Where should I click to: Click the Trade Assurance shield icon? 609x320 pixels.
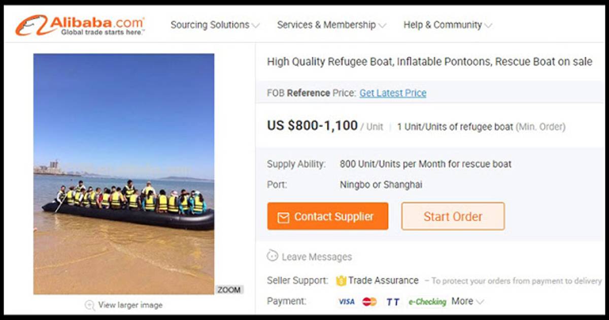[x=341, y=280]
